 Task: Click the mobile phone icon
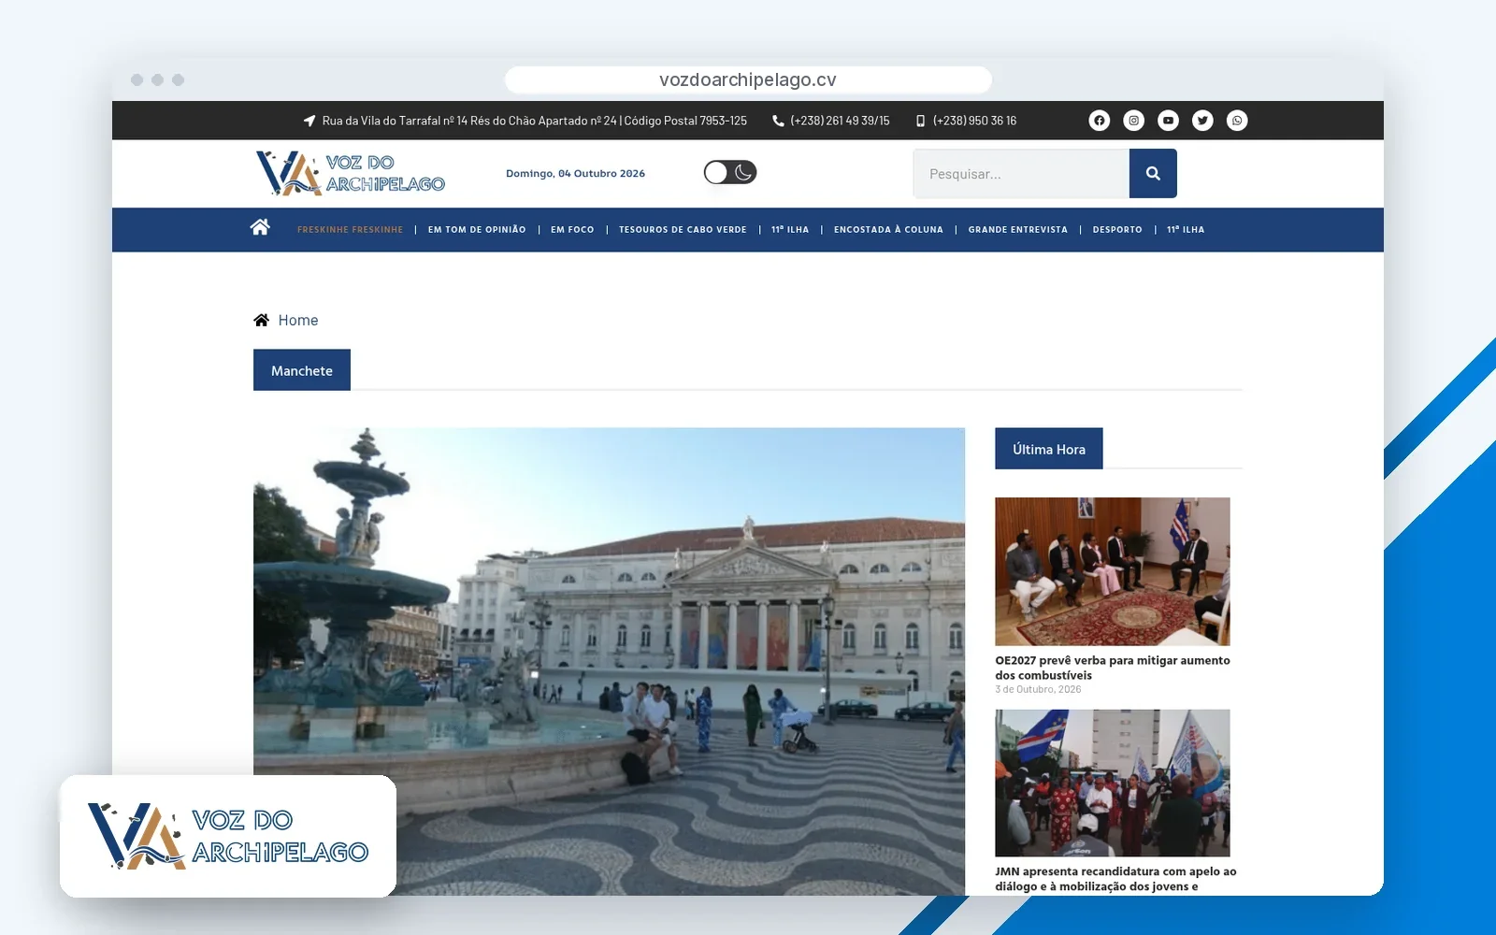[920, 121]
